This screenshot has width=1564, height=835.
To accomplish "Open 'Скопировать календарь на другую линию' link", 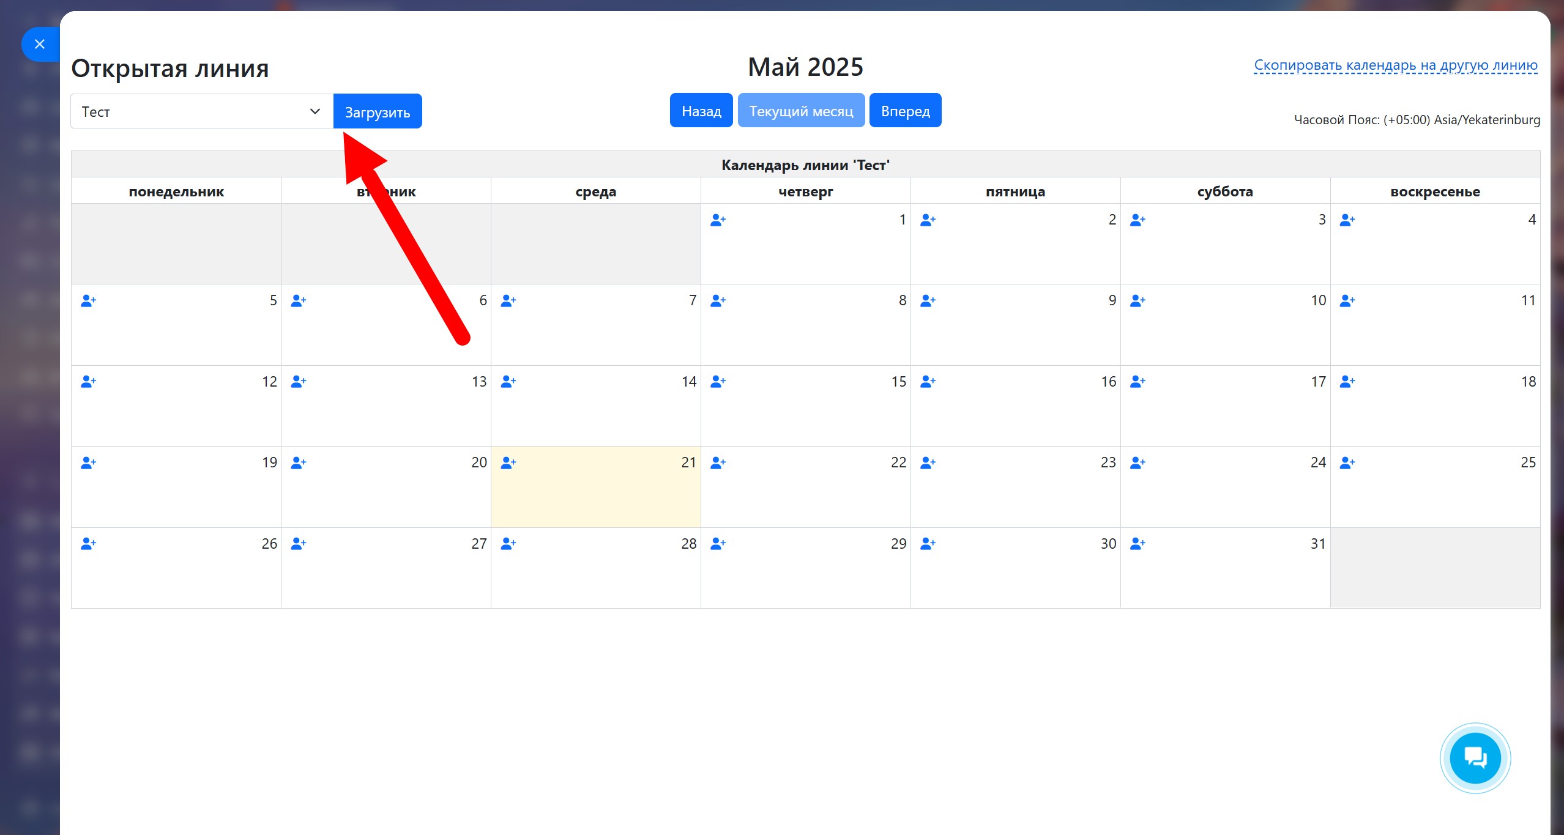I will tap(1395, 65).
